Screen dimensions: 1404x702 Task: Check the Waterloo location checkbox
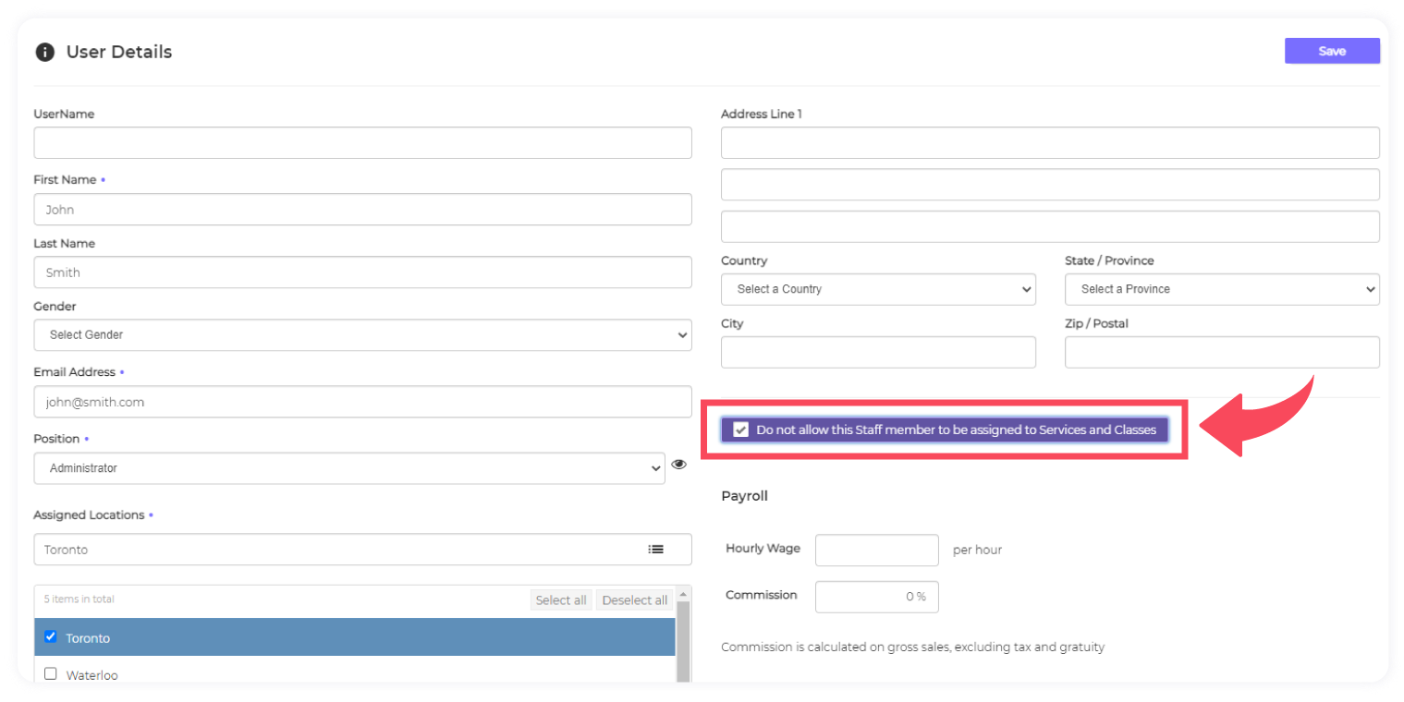[51, 674]
